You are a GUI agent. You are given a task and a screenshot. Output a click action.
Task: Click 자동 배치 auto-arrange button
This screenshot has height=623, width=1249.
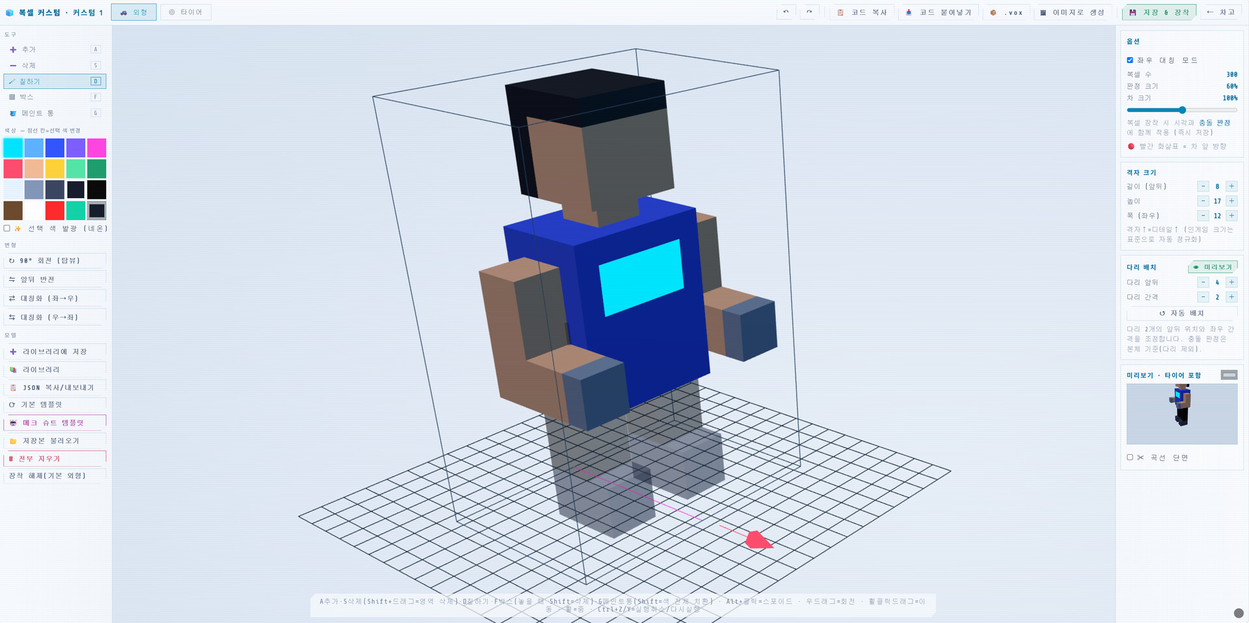pyautogui.click(x=1182, y=313)
